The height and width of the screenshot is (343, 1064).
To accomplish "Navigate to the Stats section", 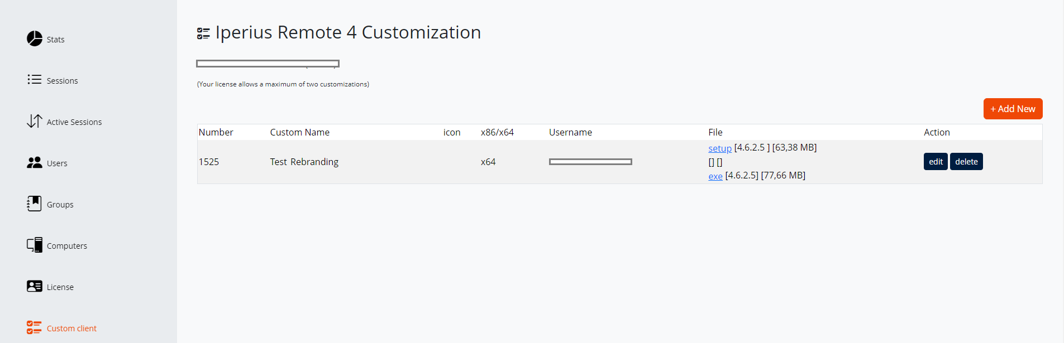I will [x=55, y=39].
